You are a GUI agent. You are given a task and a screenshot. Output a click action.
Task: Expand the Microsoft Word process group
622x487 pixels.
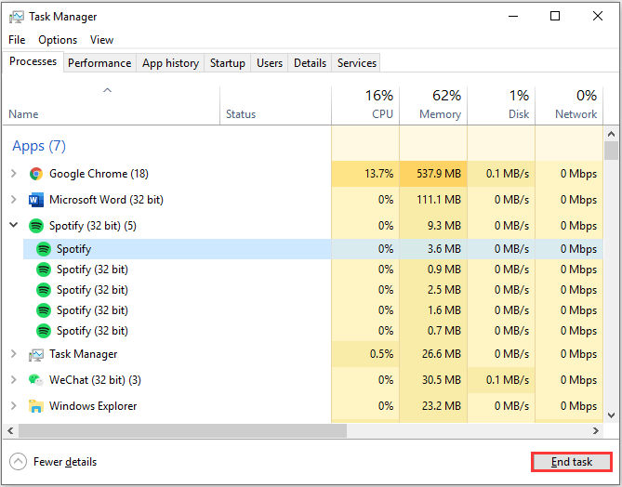[x=13, y=200]
